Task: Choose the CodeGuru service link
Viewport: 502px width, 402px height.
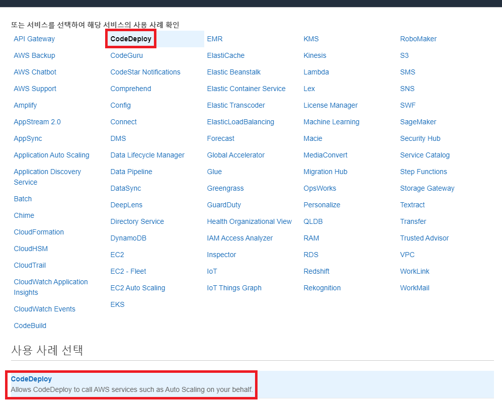Action: pos(126,55)
